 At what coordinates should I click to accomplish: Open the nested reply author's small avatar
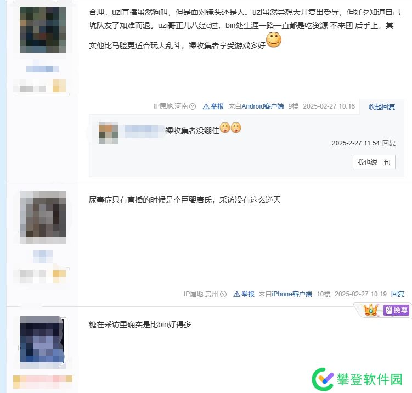coord(109,133)
